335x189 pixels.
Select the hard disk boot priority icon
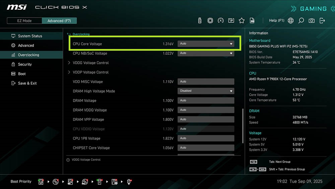tap(41, 182)
